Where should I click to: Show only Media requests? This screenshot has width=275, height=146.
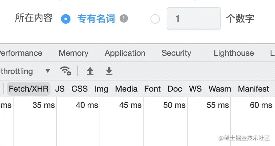[x=126, y=89]
